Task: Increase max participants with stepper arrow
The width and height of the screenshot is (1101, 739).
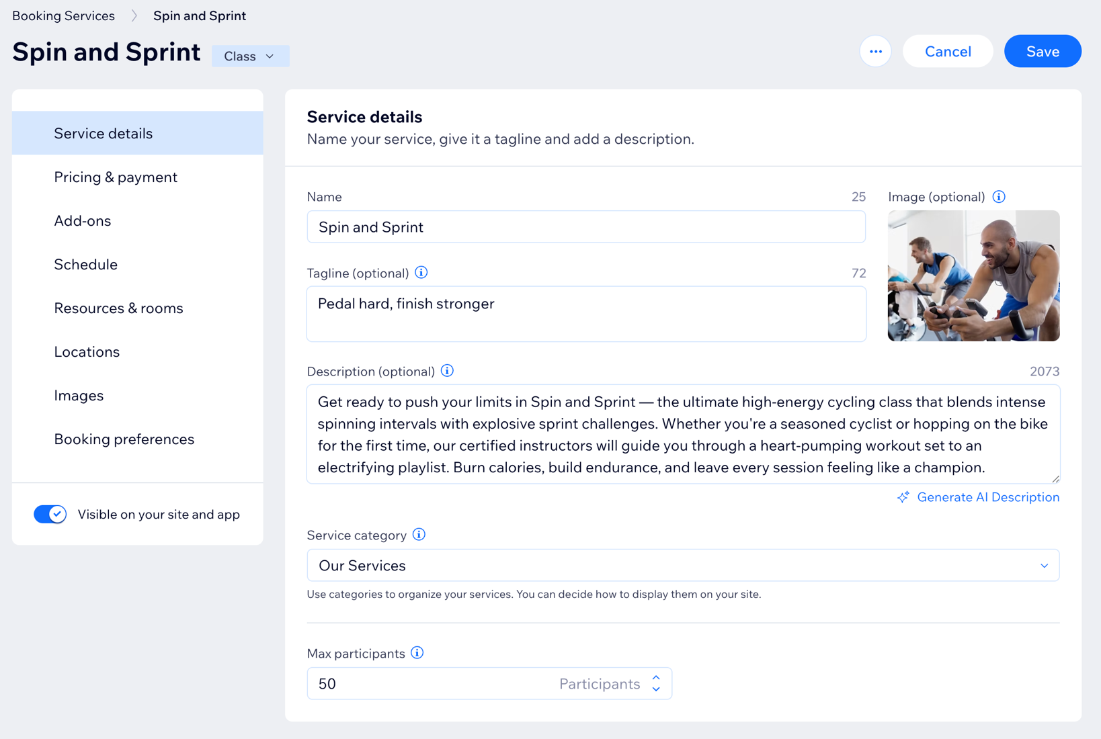Action: 656,677
